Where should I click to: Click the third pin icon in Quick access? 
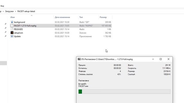(x=5, y=32)
